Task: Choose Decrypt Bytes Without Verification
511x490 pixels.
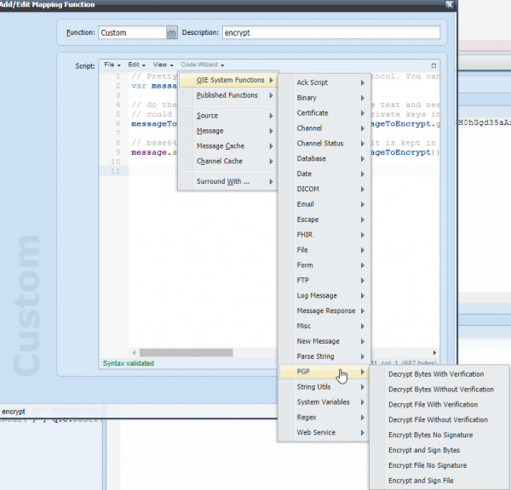Action: coord(439,390)
